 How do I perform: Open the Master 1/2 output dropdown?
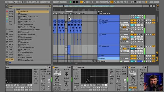(x=125, y=61)
